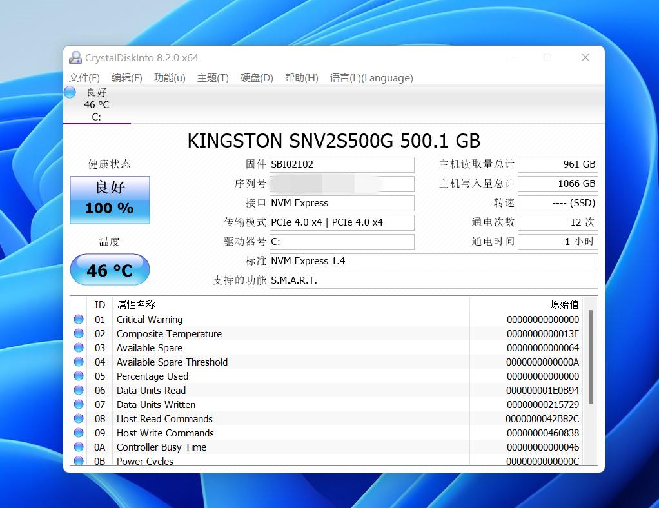The height and width of the screenshot is (508, 659).
Task: Click the status orb beside Data Units Written
Action: 79,404
